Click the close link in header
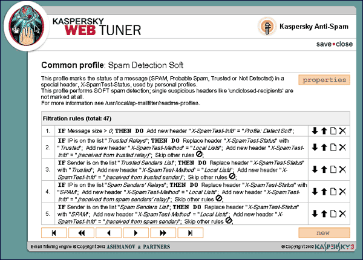Viewport: 363px width, 260px height. (x=344, y=44)
